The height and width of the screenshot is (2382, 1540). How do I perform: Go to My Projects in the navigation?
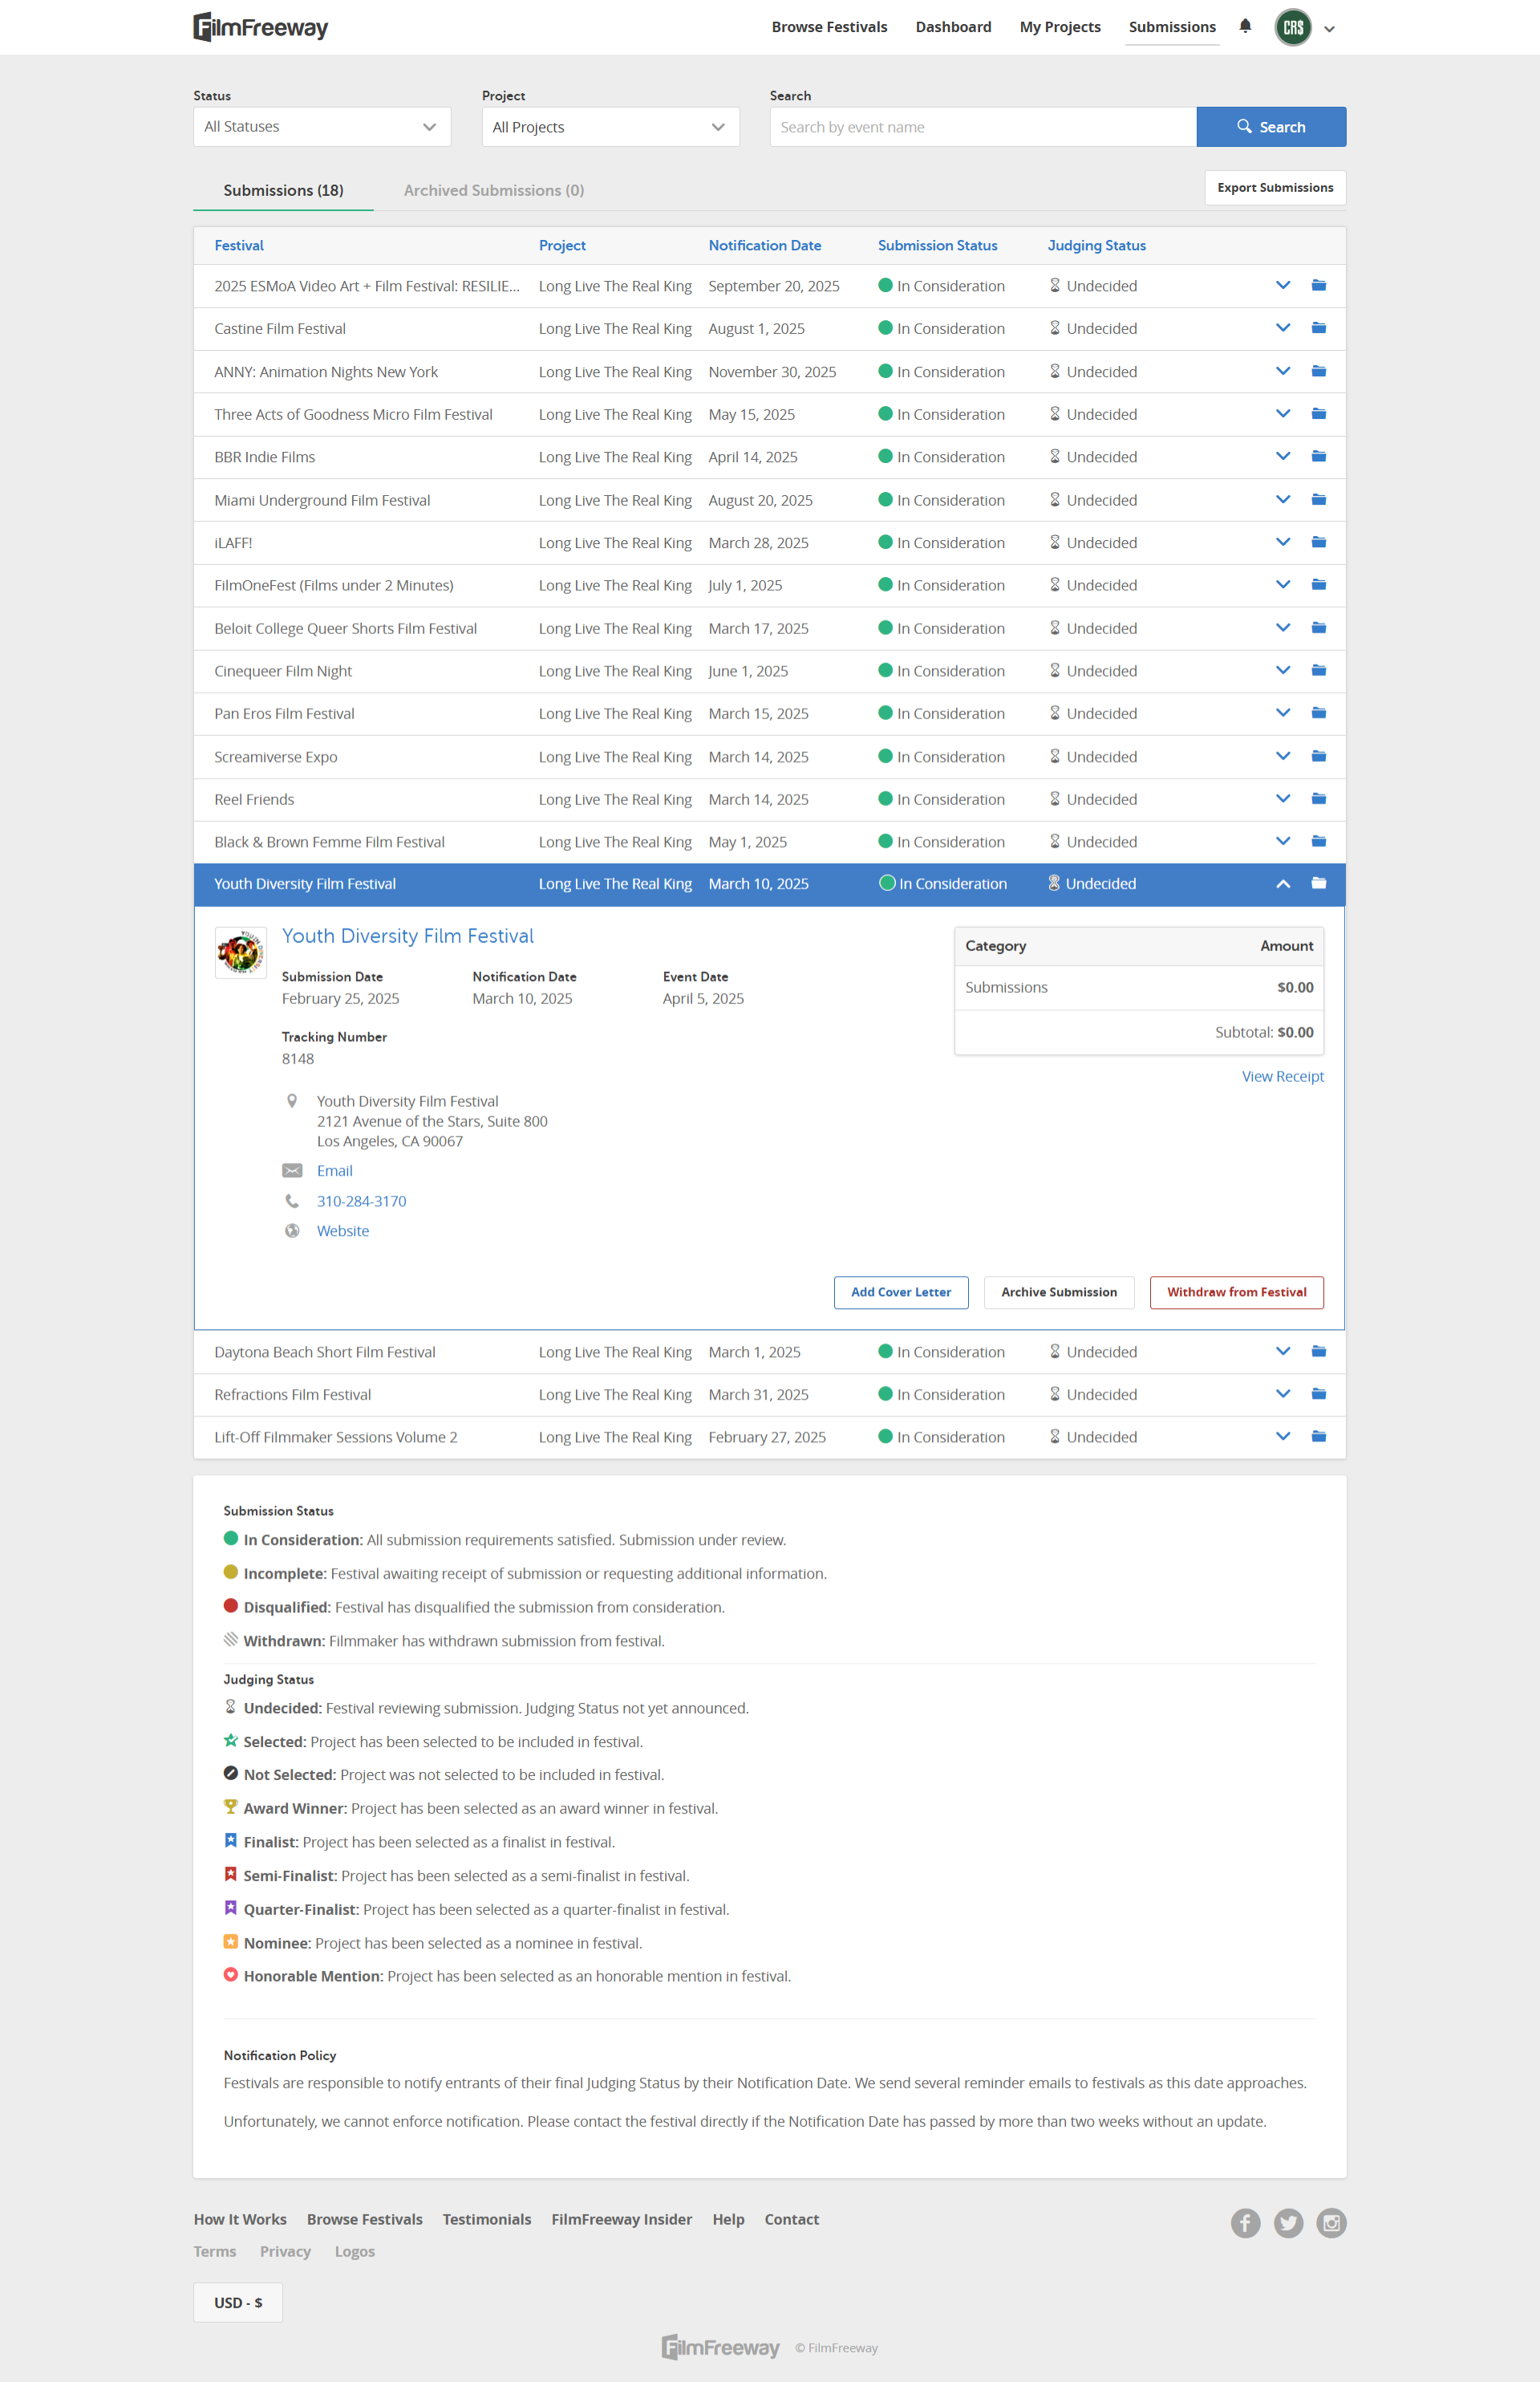tap(1059, 27)
